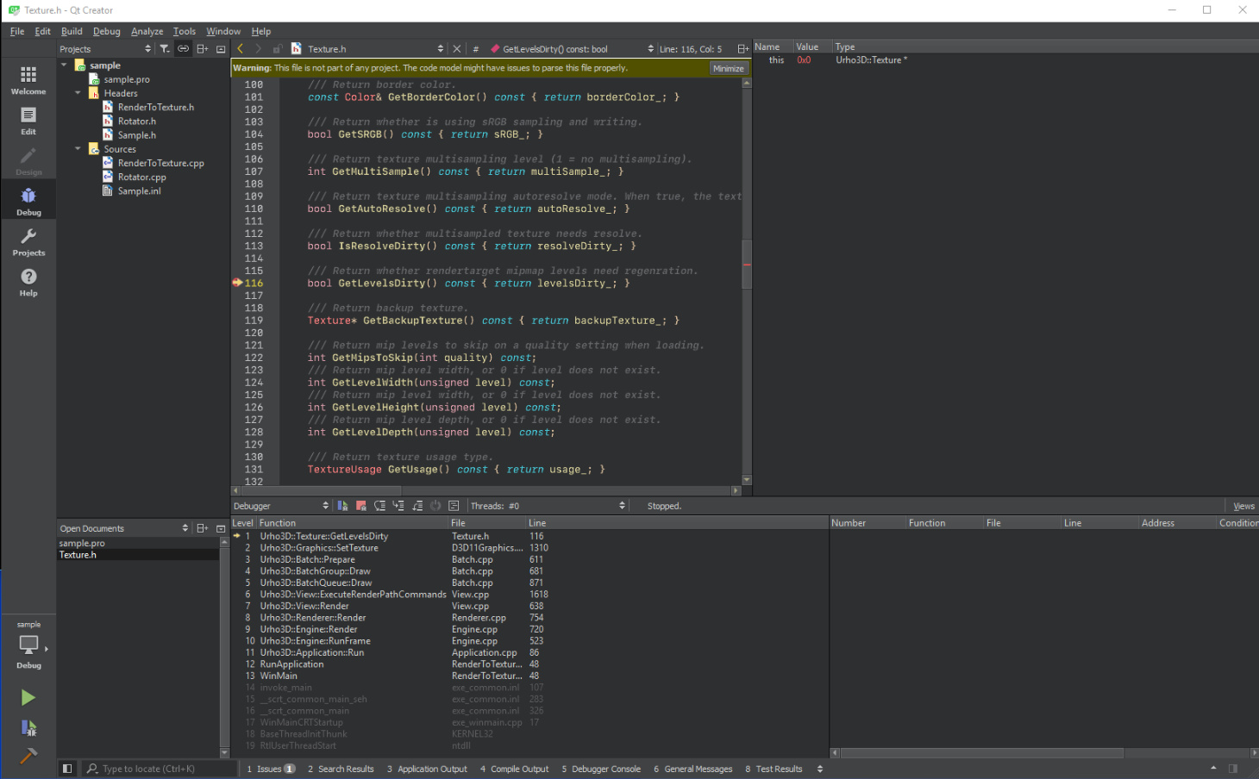Step over in debugger toolbar
The width and height of the screenshot is (1259, 779).
380,506
